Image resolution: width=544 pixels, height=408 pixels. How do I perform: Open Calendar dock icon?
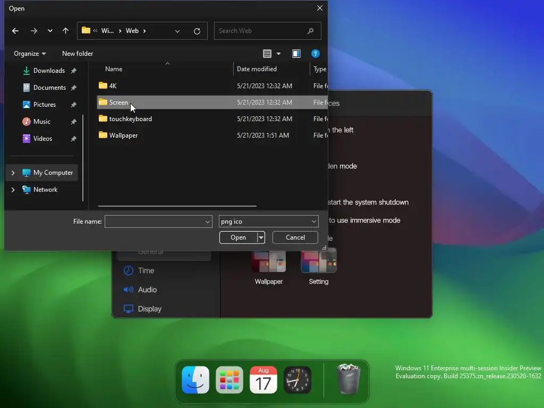point(263,380)
